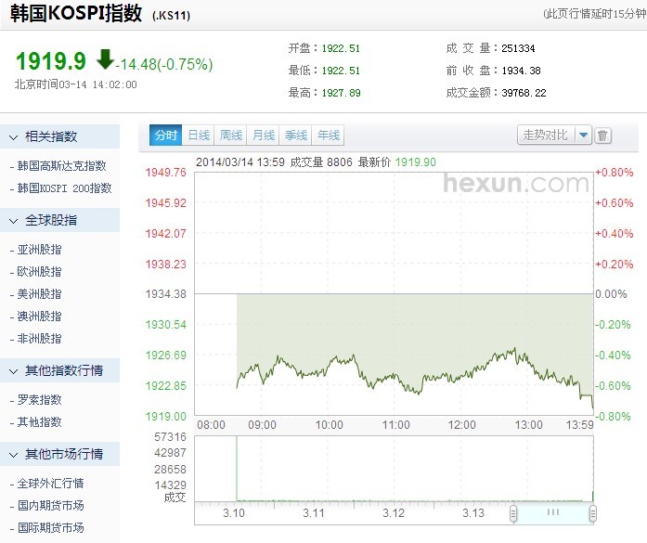Select the 分时 chart tab
Image resolution: width=647 pixels, height=543 pixels.
(166, 135)
